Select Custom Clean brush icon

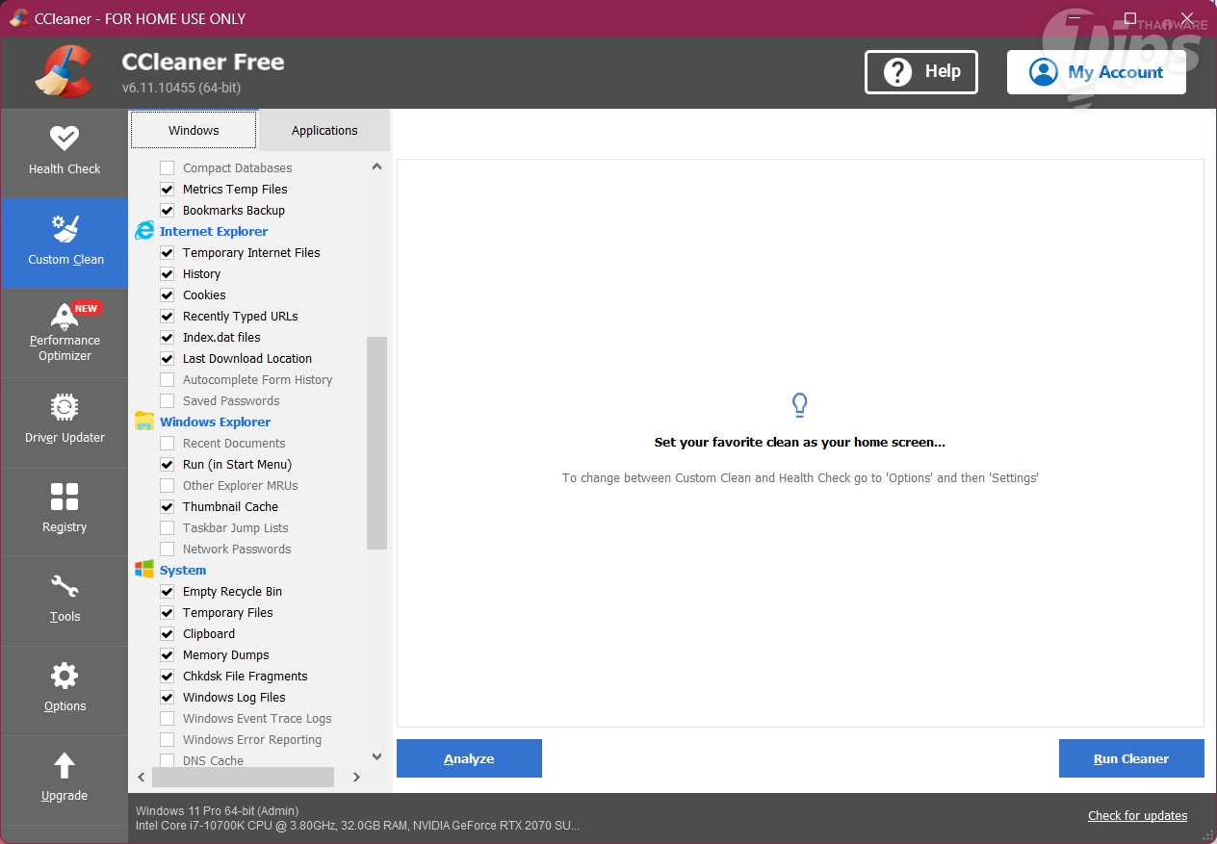65,228
